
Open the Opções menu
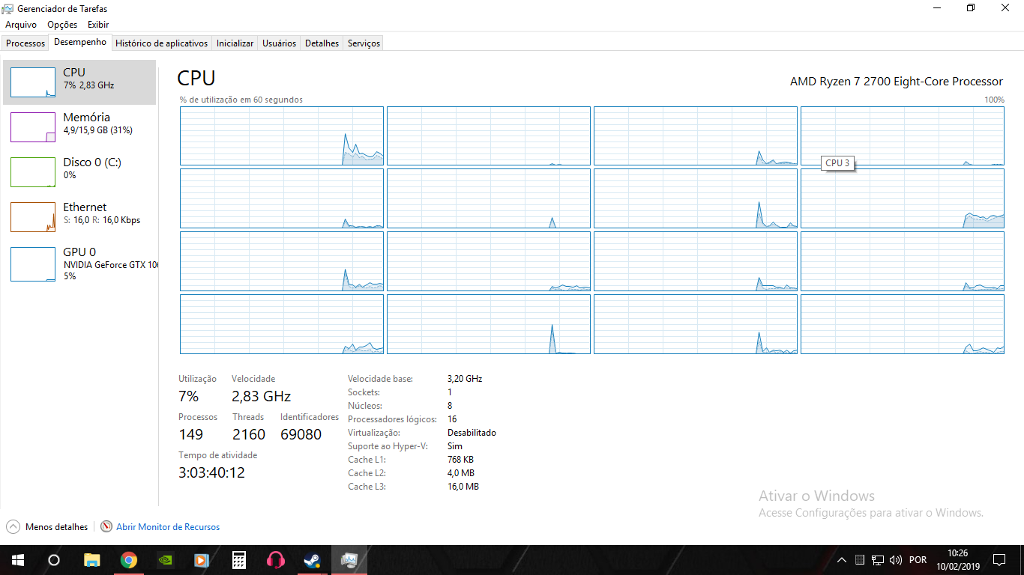pos(62,25)
